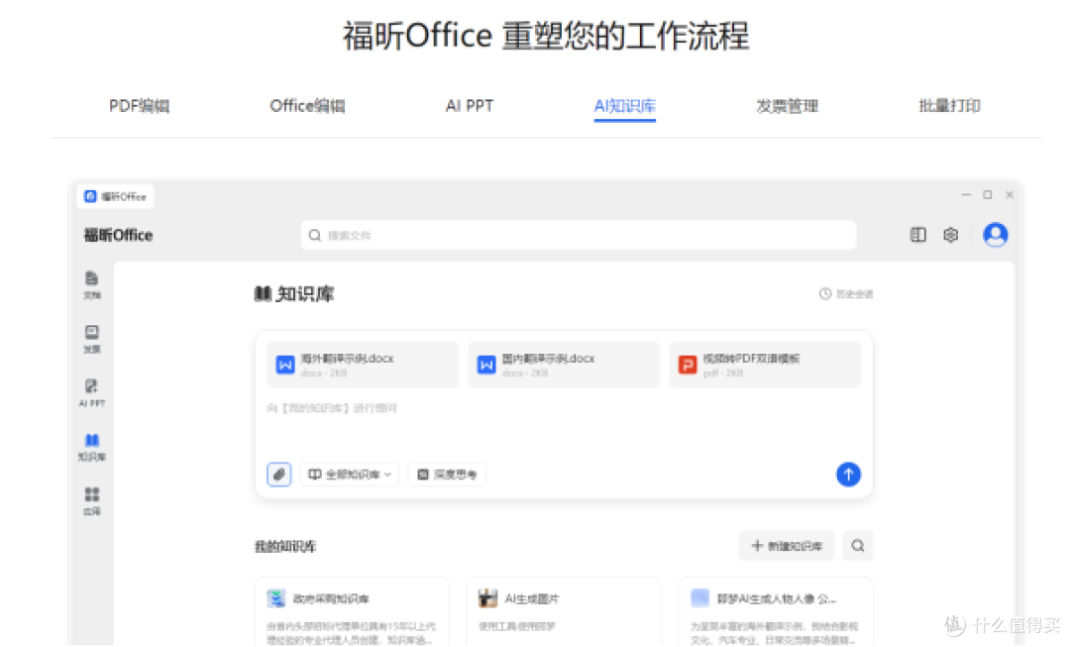Screen dimensions: 1070x647
Task: Click the 国内翻译示例.docx file chip
Action: coord(564,365)
